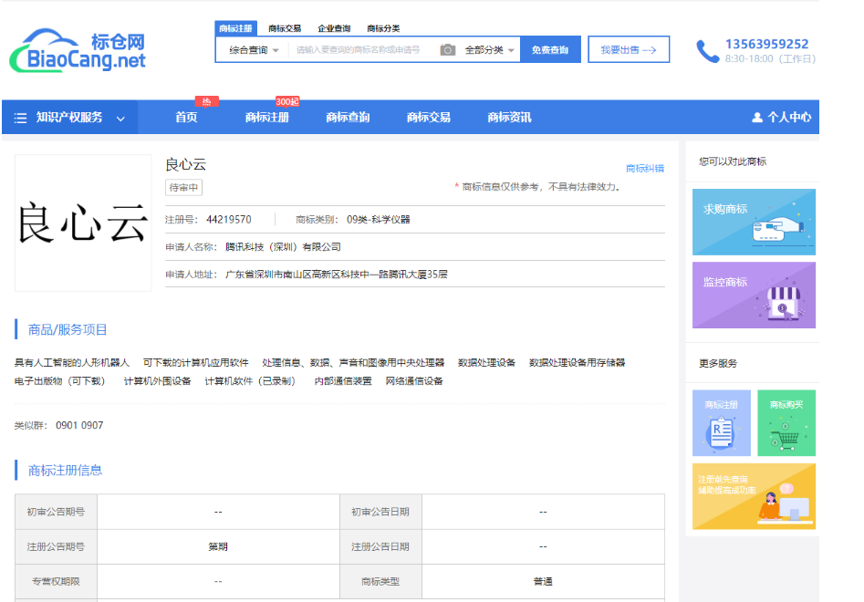The image size is (864, 602).
Task: Go to 首页 in the navigation bar
Action: coord(186,118)
